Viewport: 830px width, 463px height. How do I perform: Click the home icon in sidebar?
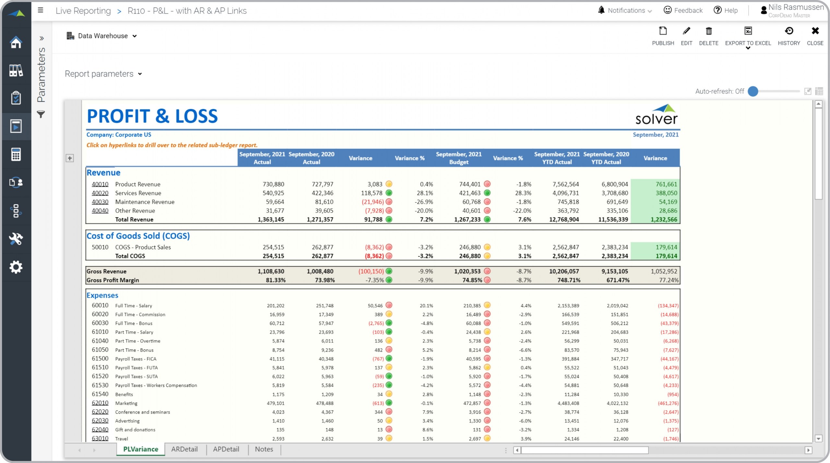(16, 42)
